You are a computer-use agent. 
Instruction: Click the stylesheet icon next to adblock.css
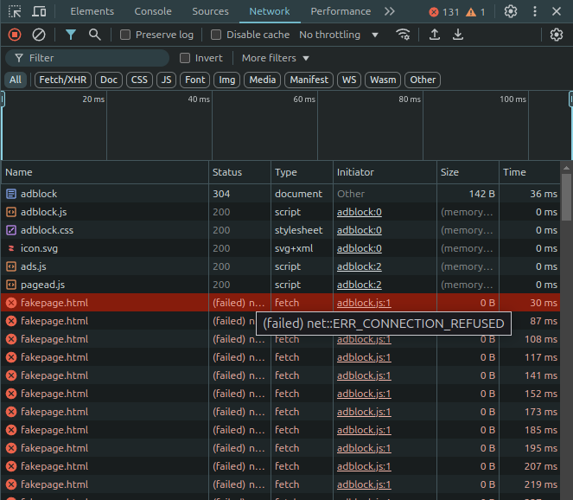(x=11, y=230)
